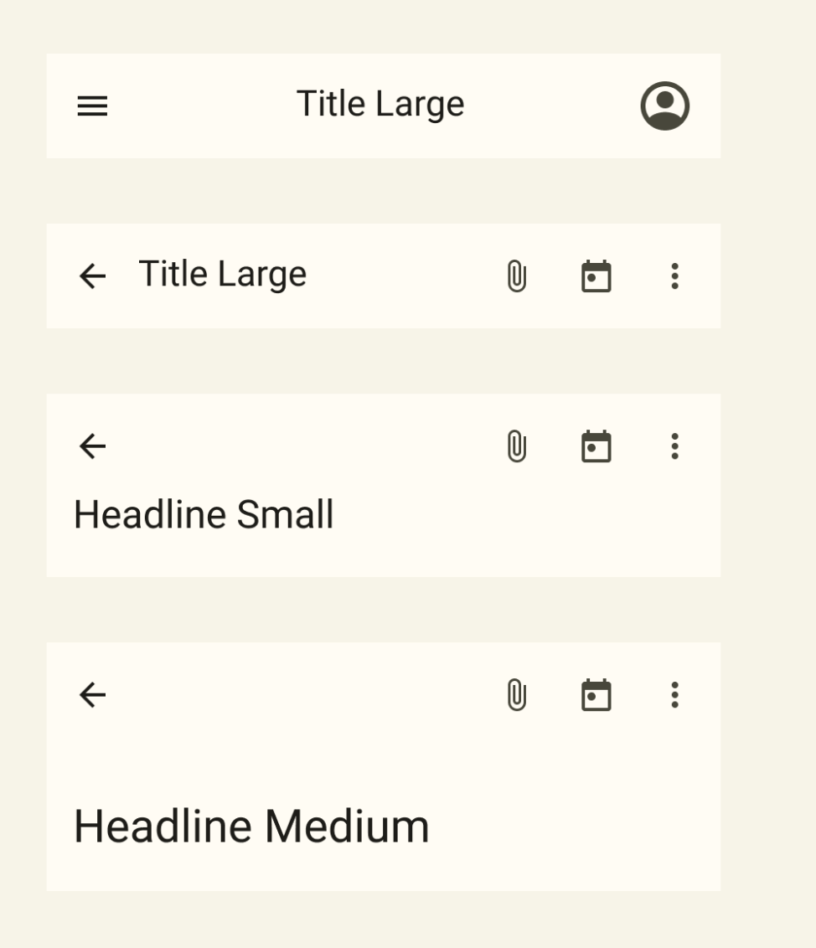The height and width of the screenshot is (948, 816).
Task: Click the back arrow above Headline Small
Action: click(x=92, y=446)
